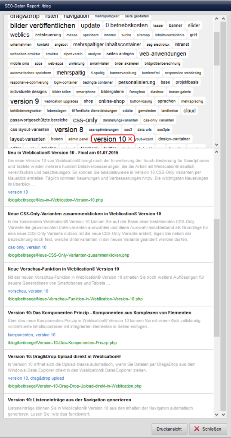Viewport: 231px width, 438px height.
Task: Select the 'data urls' tag
Action: [145, 129]
